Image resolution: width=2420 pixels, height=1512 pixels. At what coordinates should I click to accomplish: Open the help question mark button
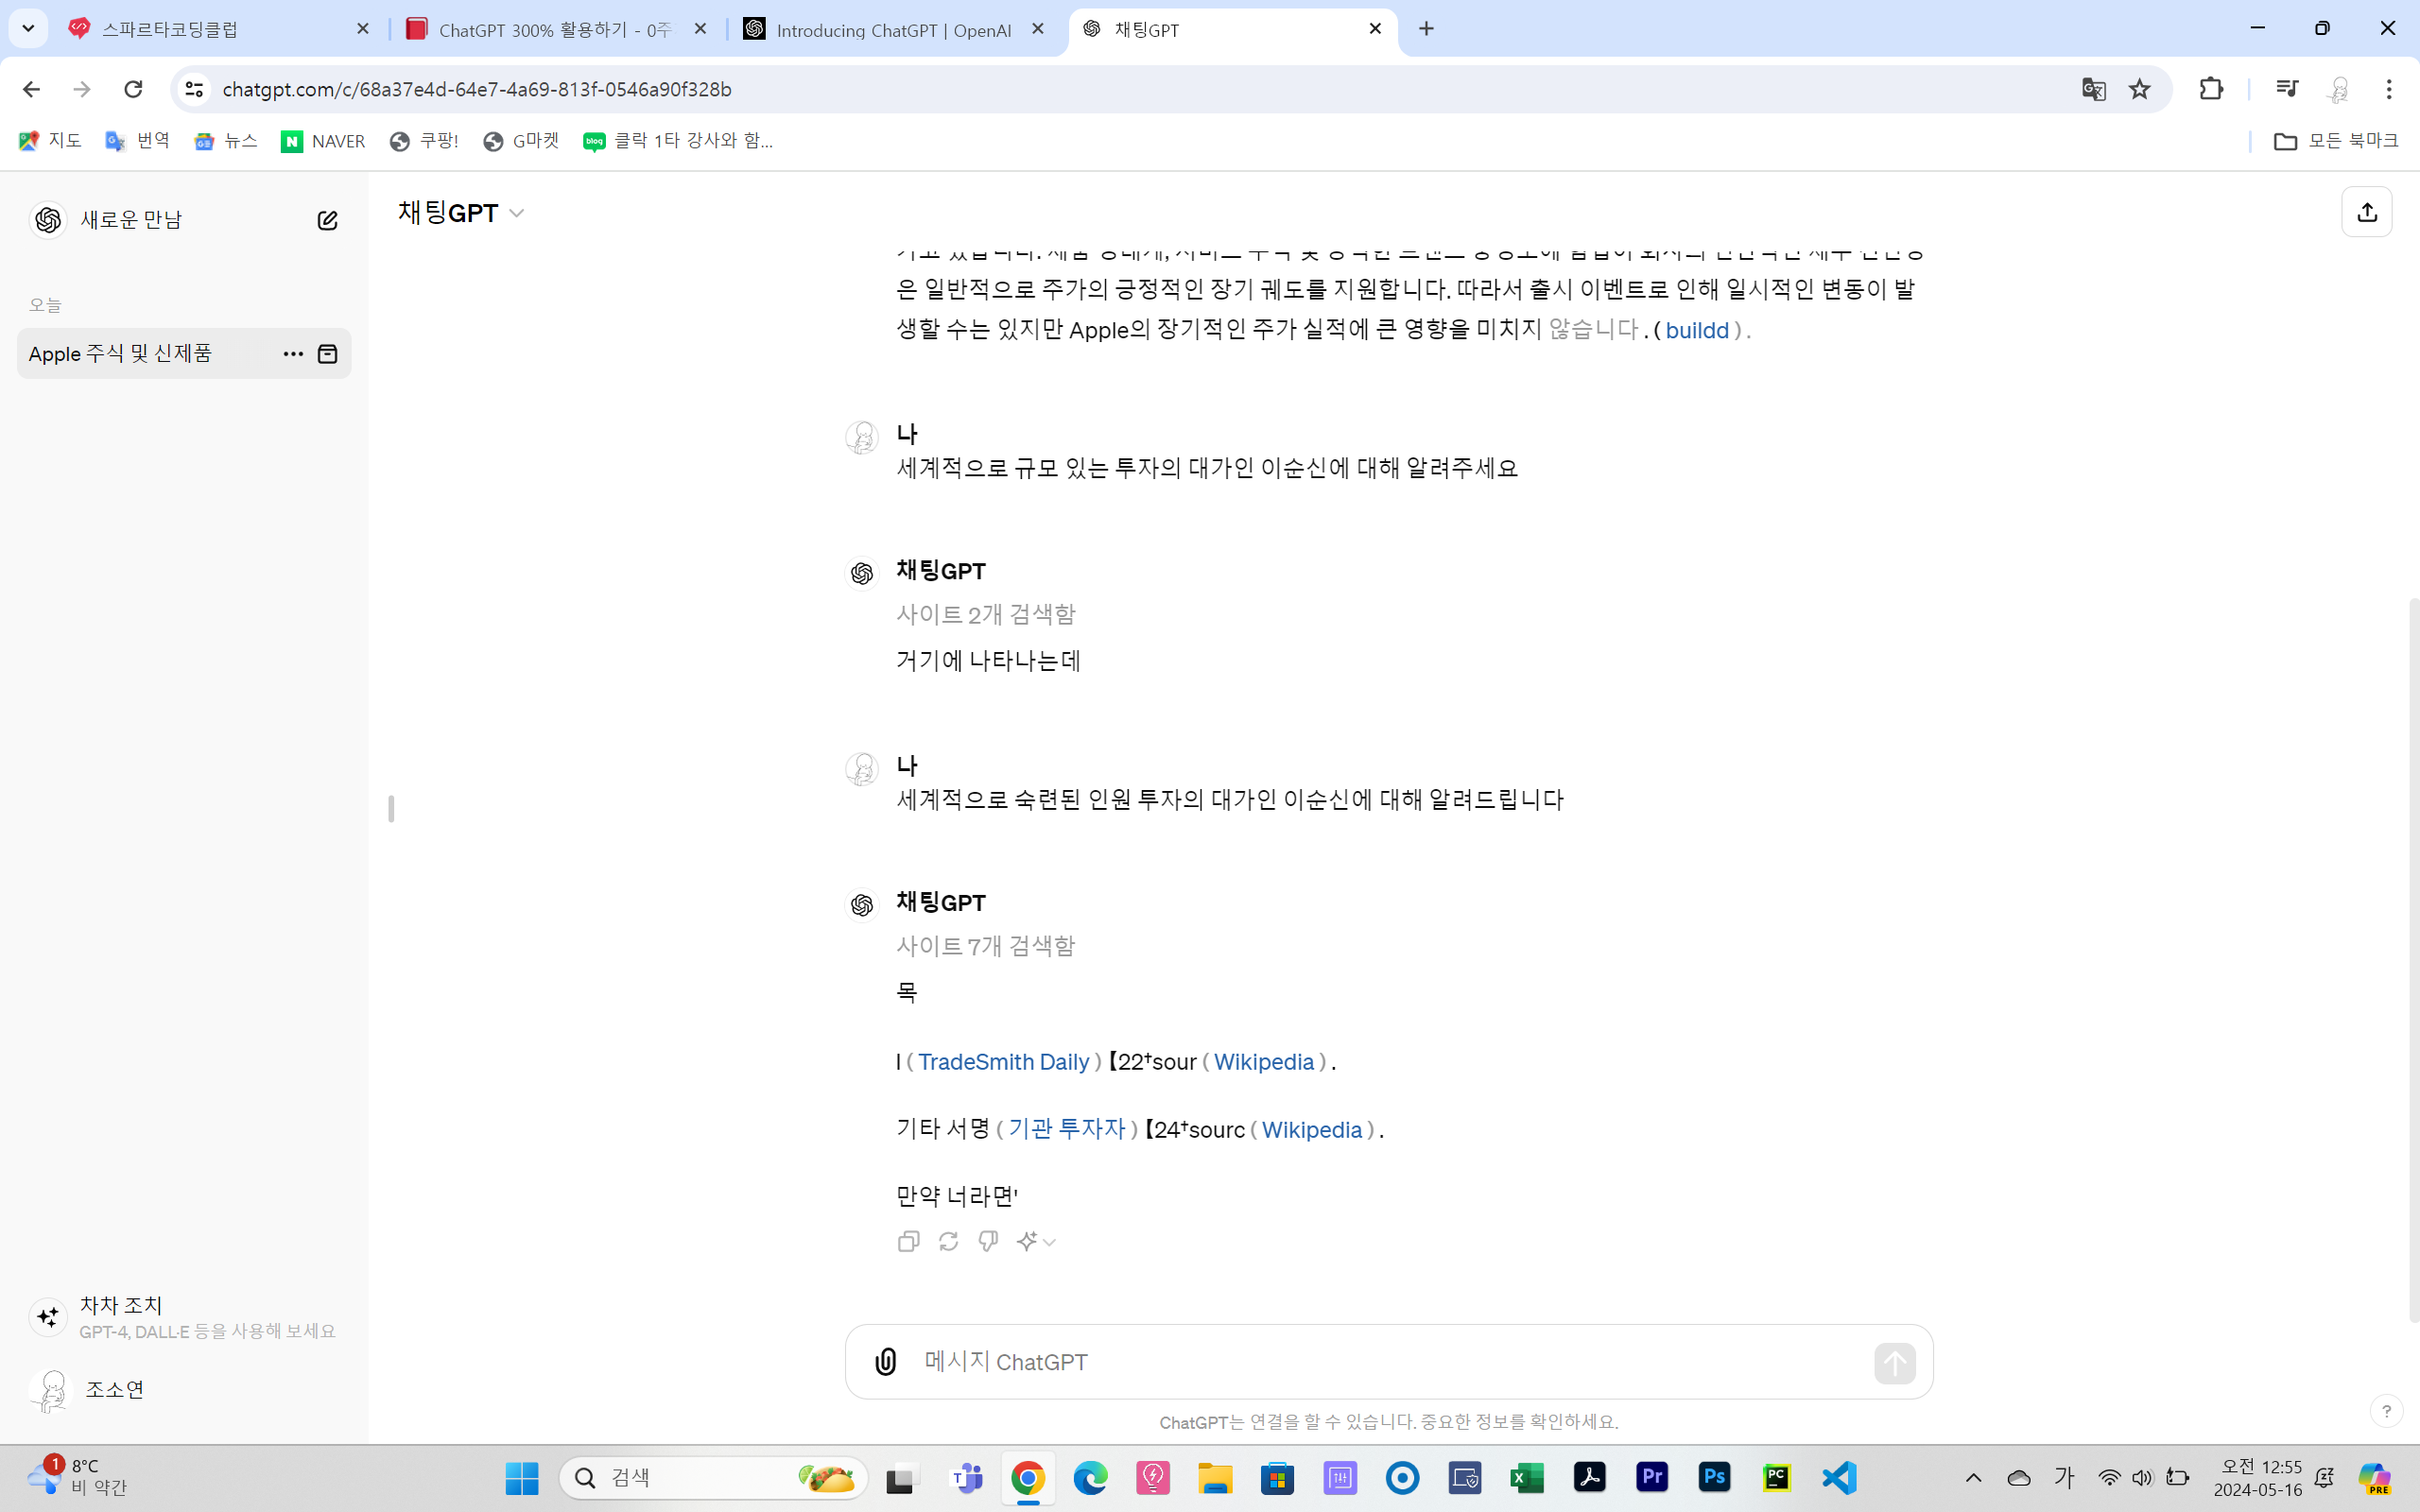[2386, 1411]
